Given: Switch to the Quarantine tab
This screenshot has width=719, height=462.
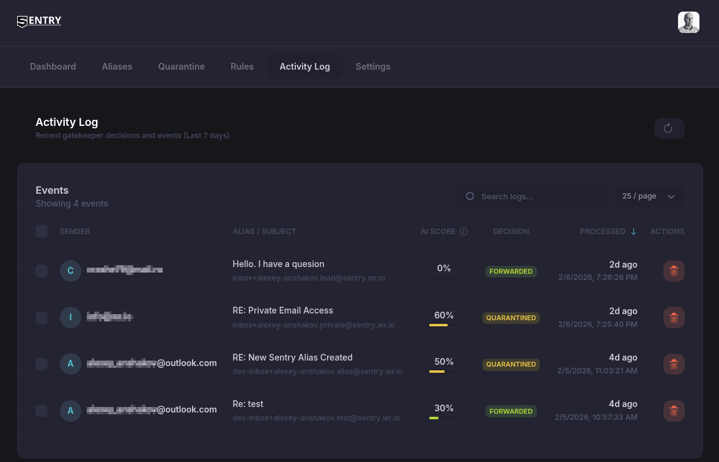Looking at the screenshot, I should click(x=181, y=67).
